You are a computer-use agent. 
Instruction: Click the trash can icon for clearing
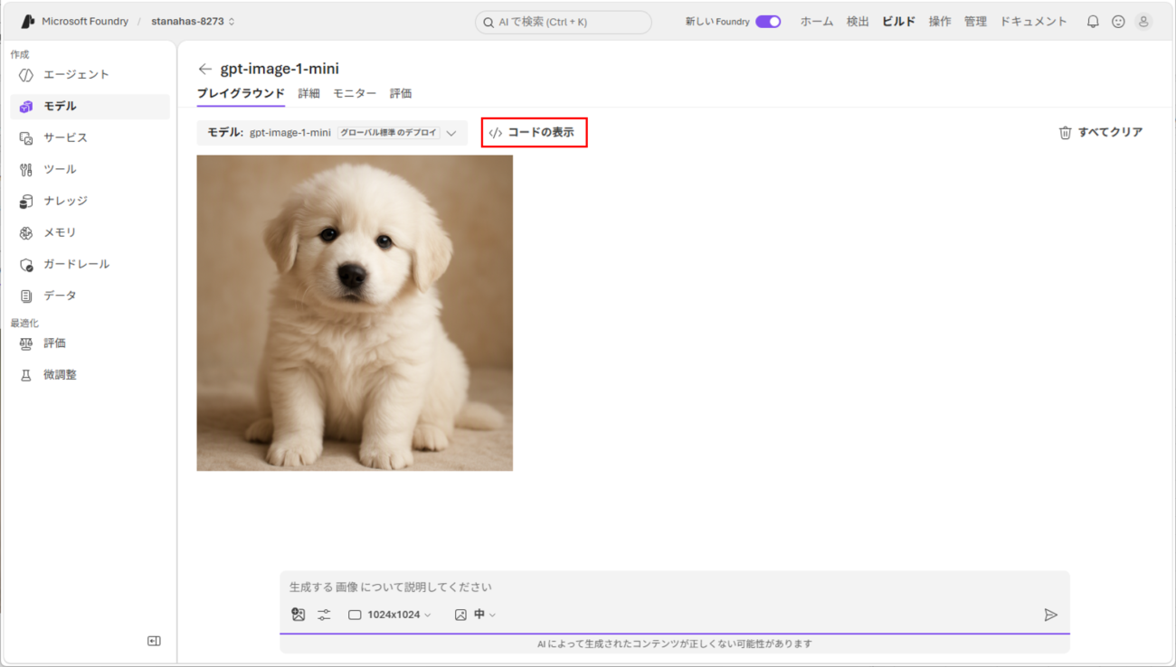[x=1065, y=133]
